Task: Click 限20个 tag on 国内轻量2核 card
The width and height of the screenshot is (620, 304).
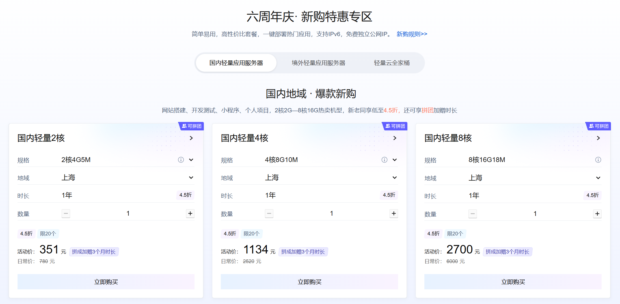Action: tap(48, 234)
